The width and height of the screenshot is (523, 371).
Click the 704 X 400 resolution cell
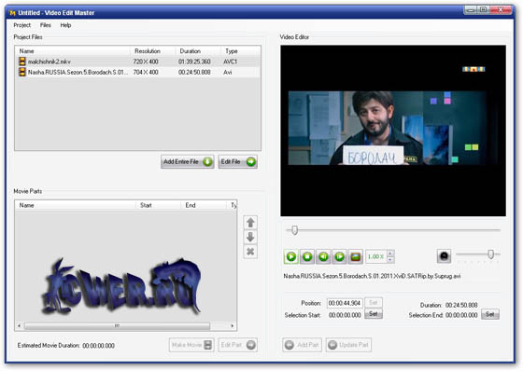(x=146, y=72)
